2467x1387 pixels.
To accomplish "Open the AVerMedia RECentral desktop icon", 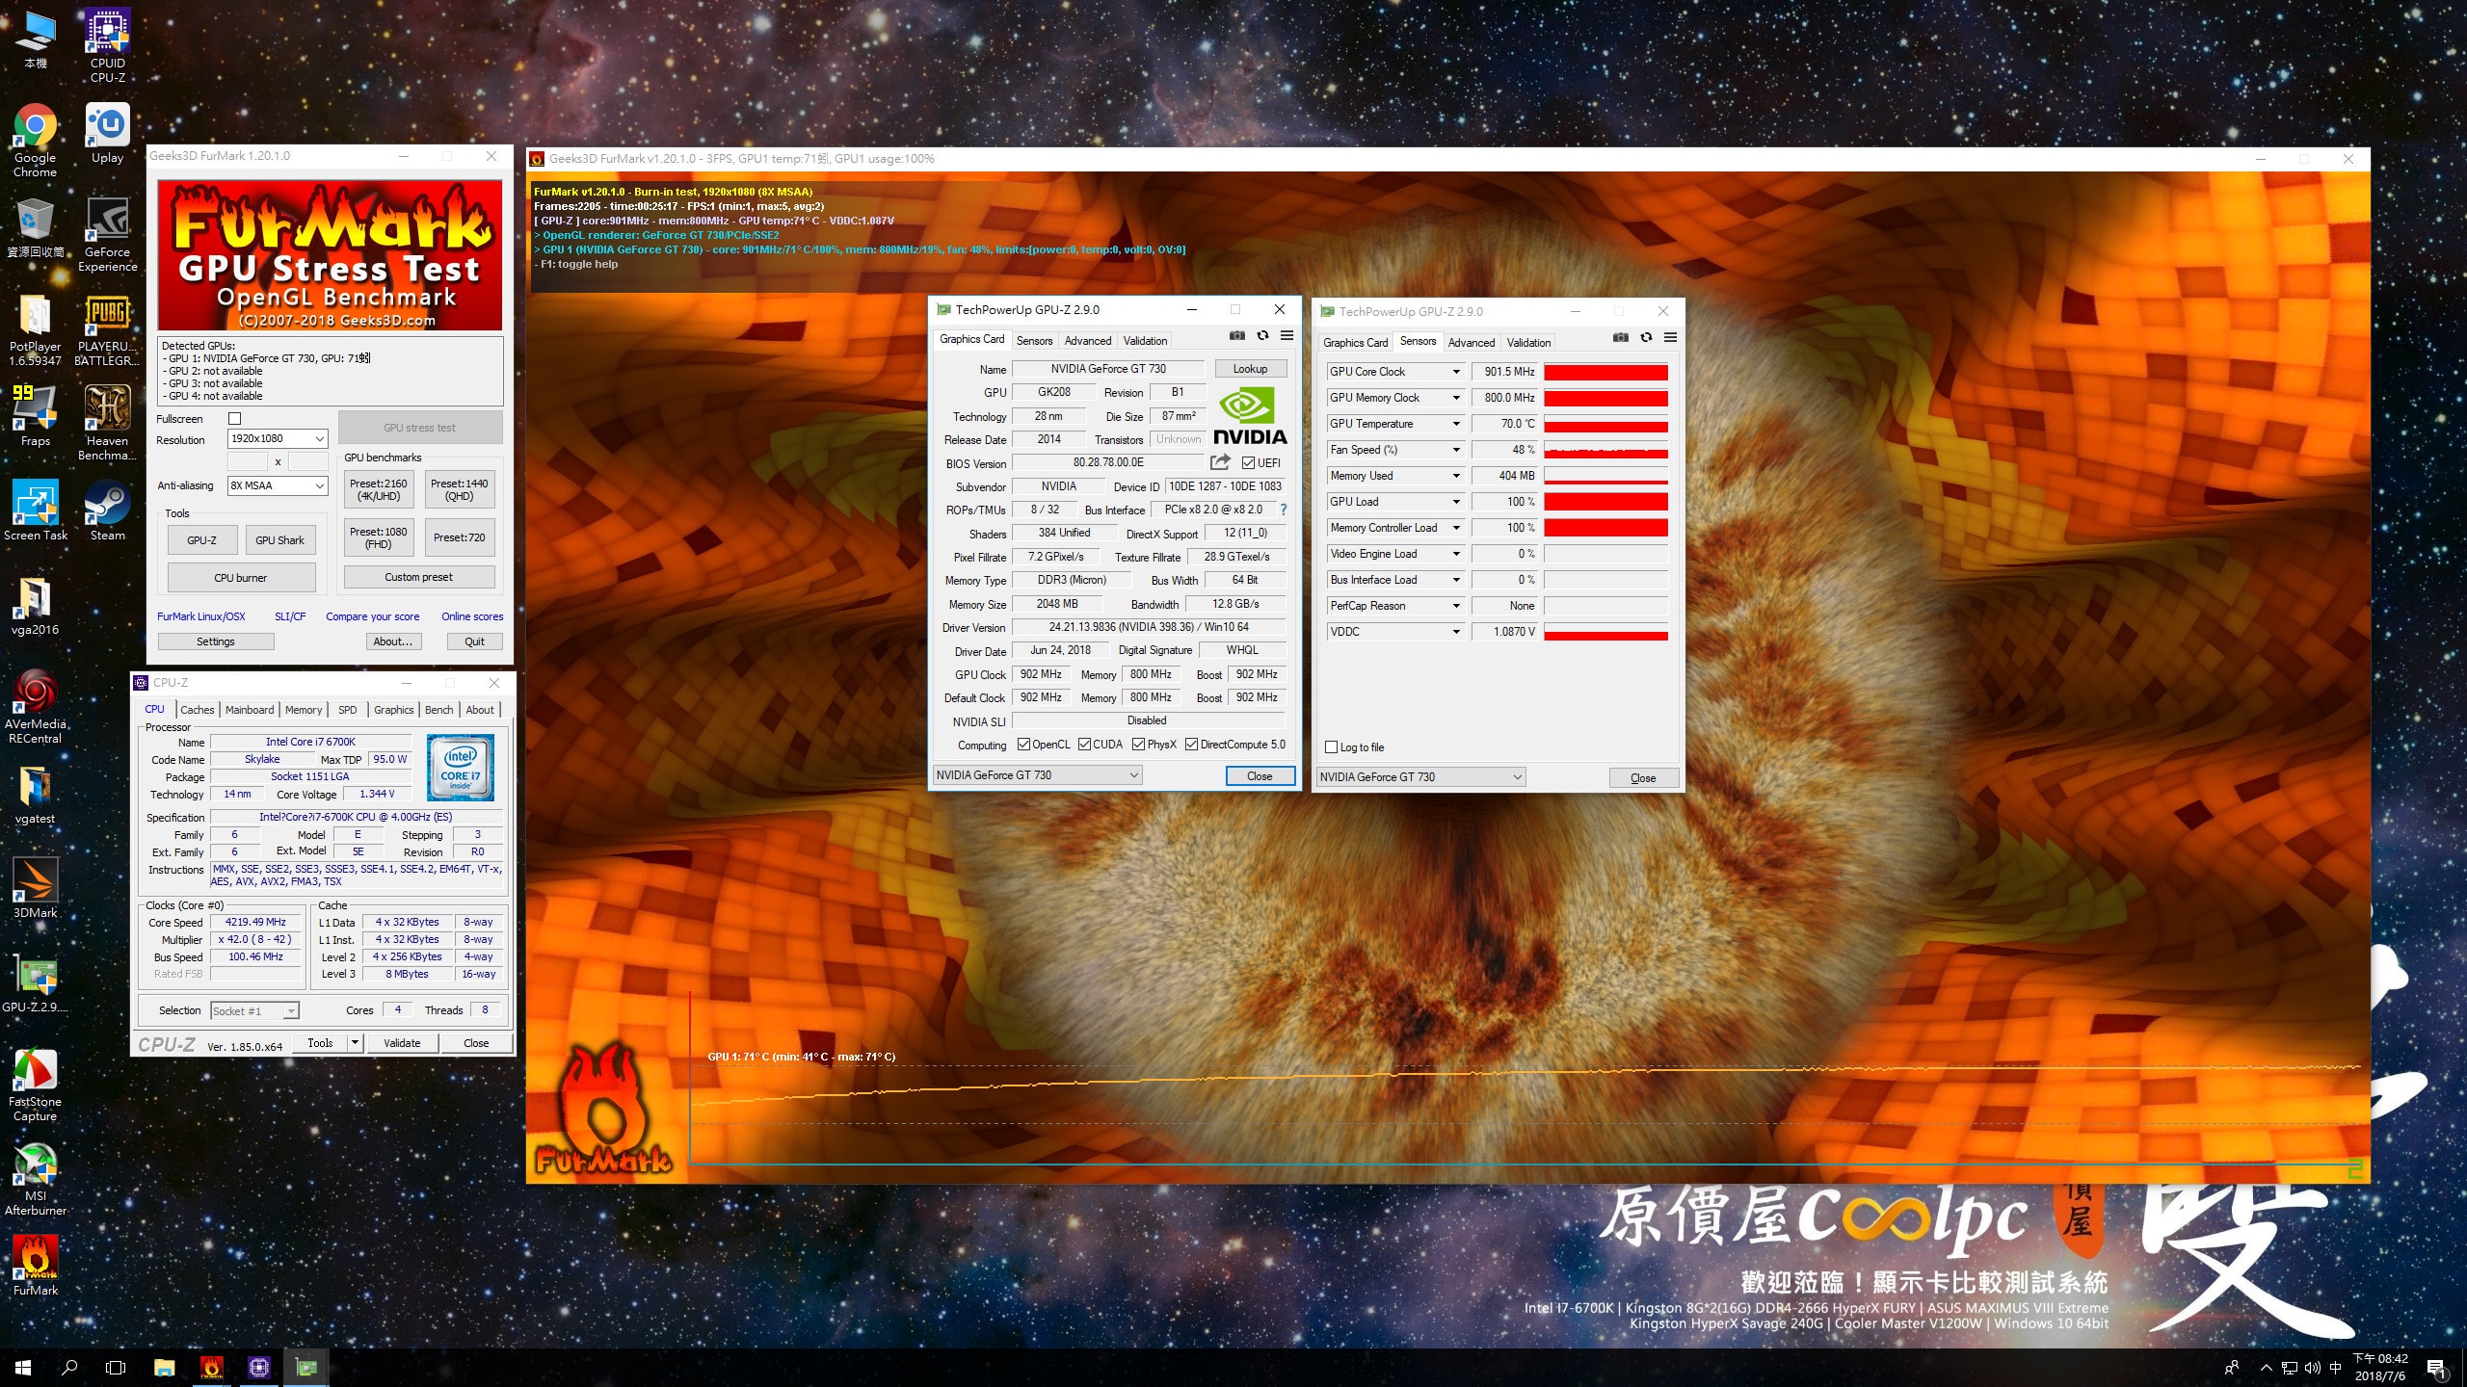I will point(35,707).
